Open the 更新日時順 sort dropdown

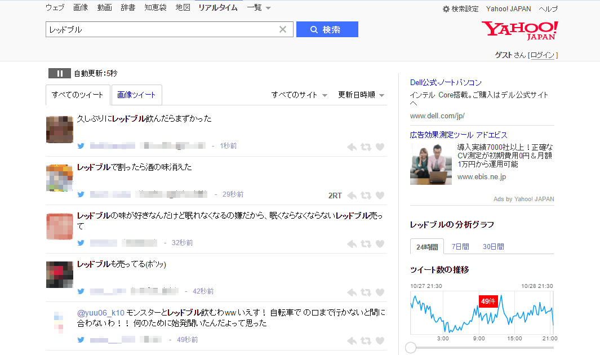pos(361,95)
